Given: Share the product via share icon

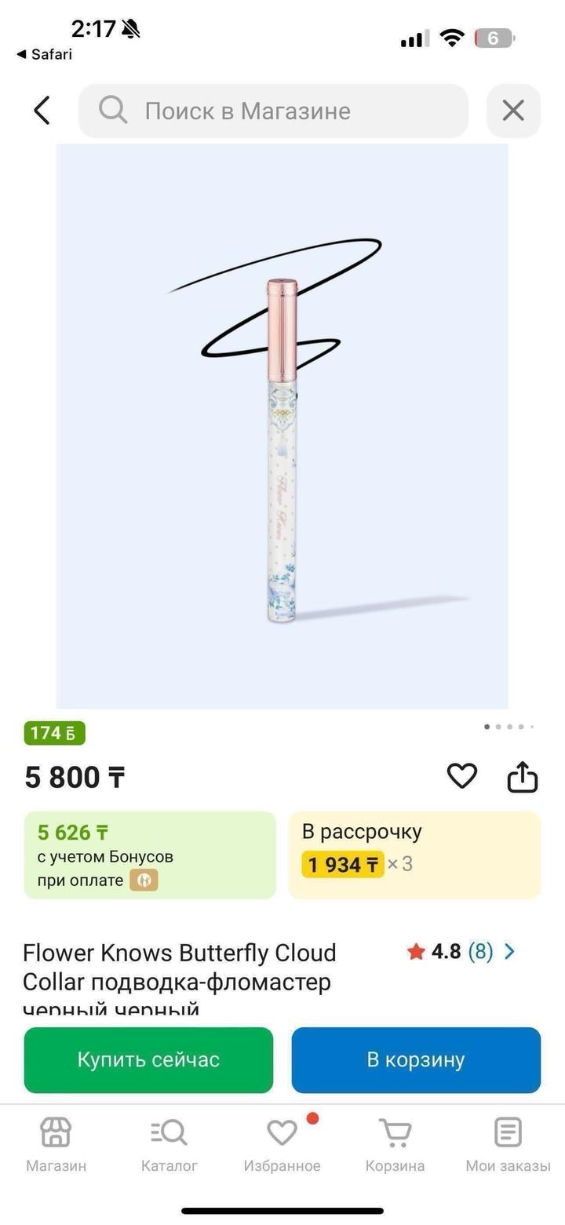Looking at the screenshot, I should pyautogui.click(x=523, y=777).
